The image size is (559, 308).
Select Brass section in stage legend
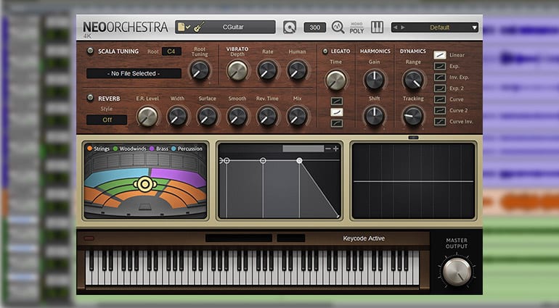(159, 149)
